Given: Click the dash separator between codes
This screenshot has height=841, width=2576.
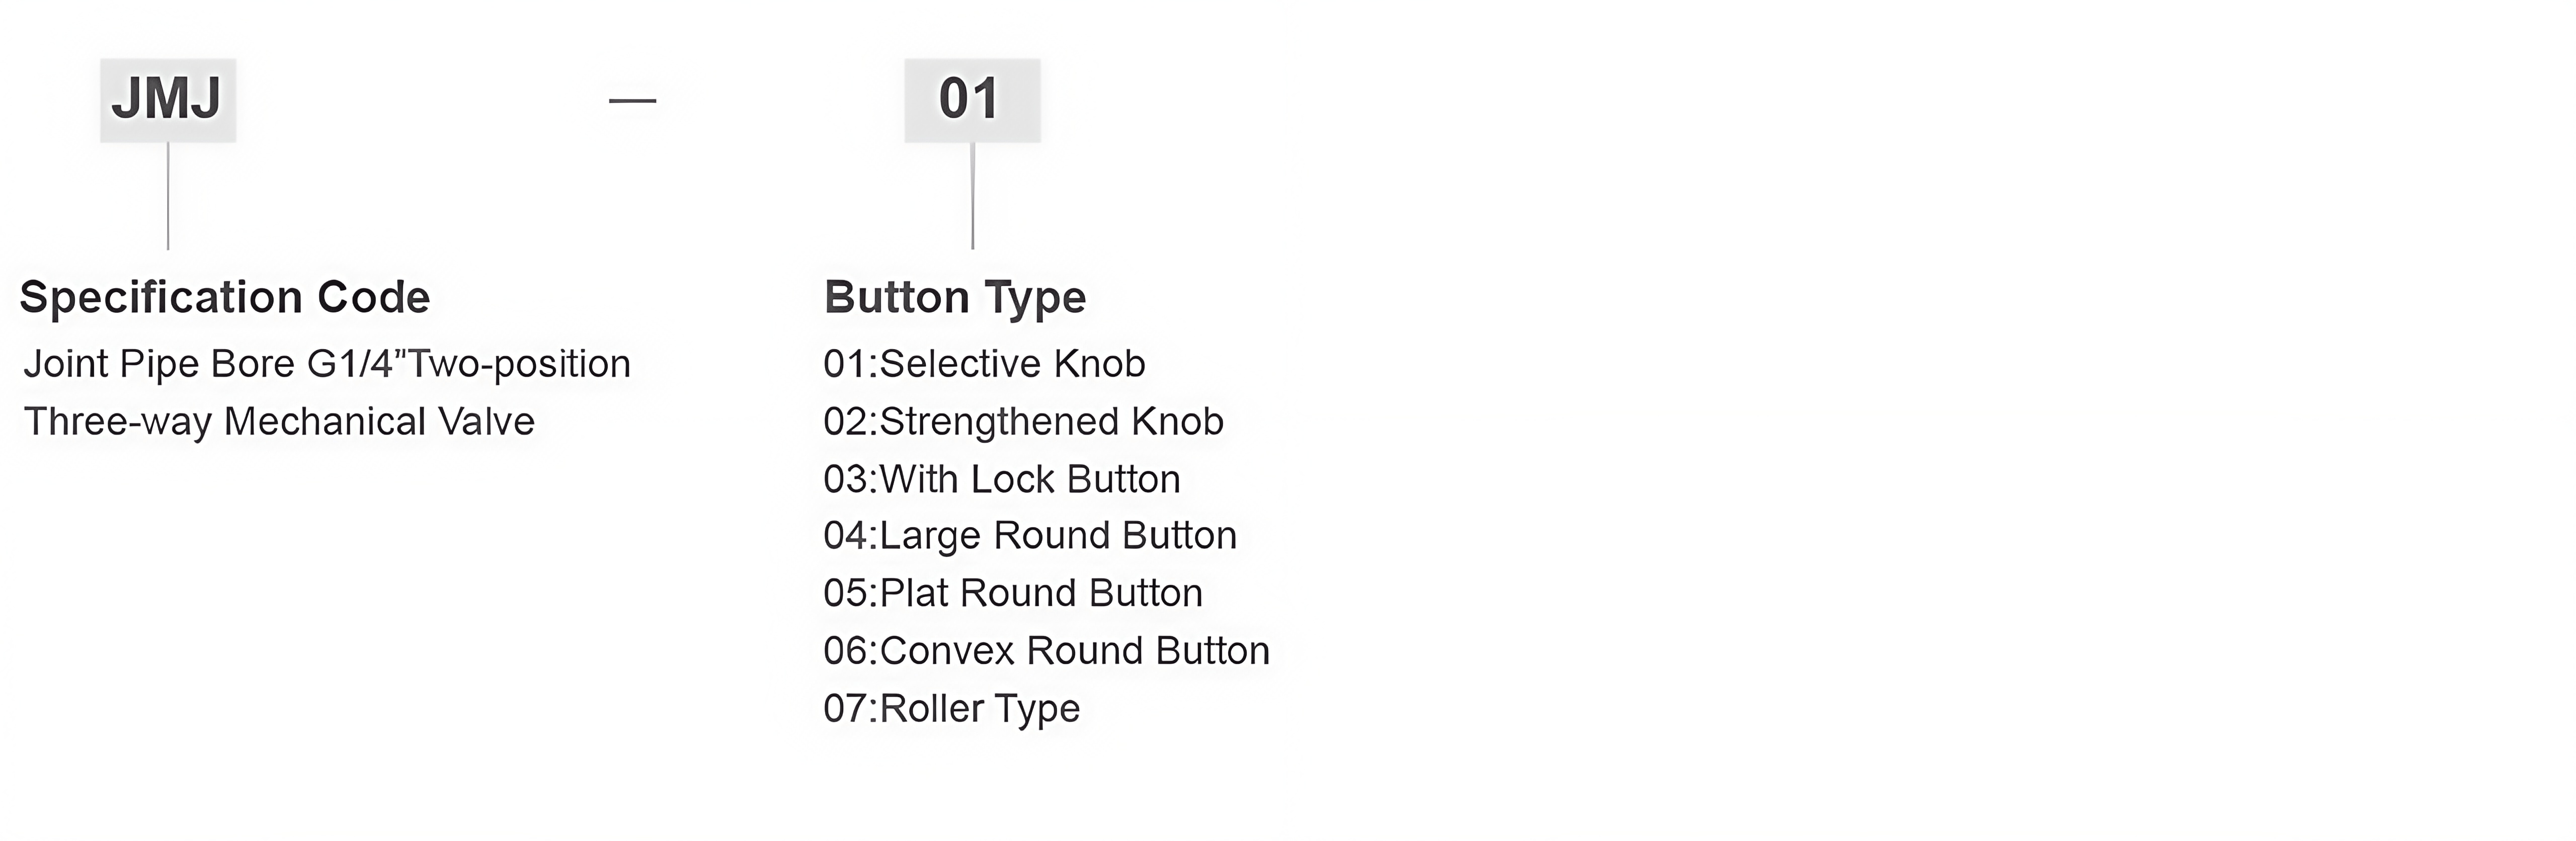Looking at the screenshot, I should pyautogui.click(x=633, y=100).
